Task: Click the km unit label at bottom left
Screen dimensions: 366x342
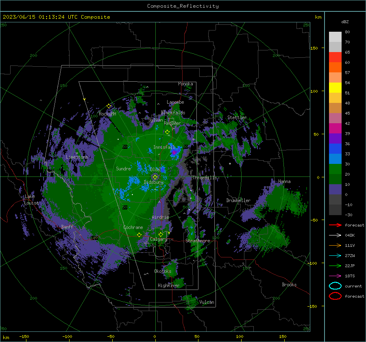Action: click(x=6, y=338)
